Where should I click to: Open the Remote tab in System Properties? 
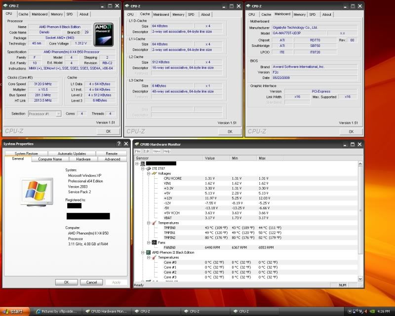coord(112,154)
